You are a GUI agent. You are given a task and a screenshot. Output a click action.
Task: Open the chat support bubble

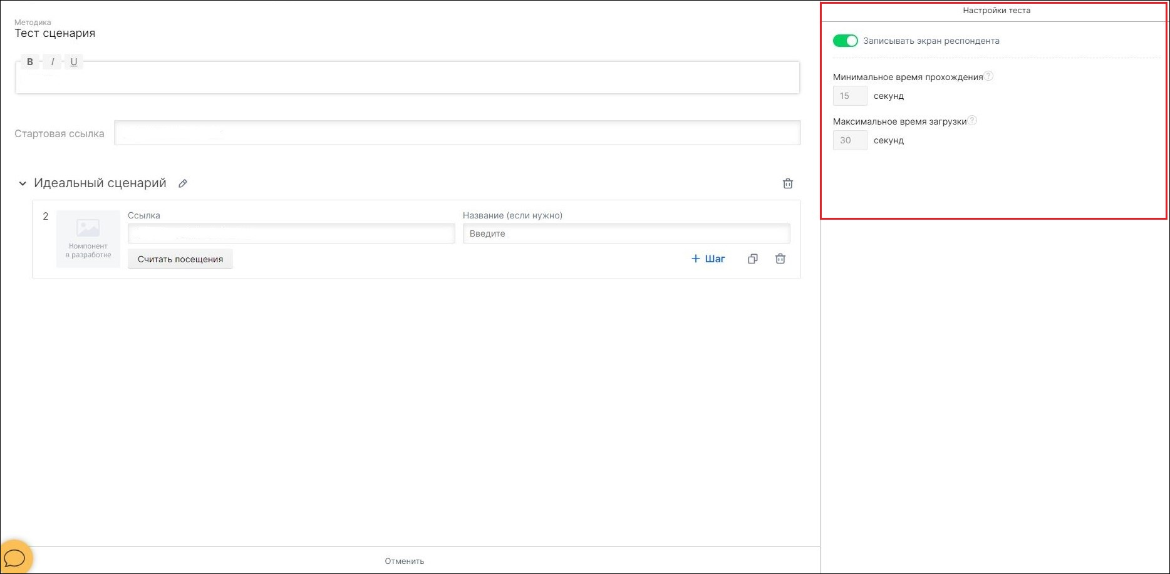14,557
